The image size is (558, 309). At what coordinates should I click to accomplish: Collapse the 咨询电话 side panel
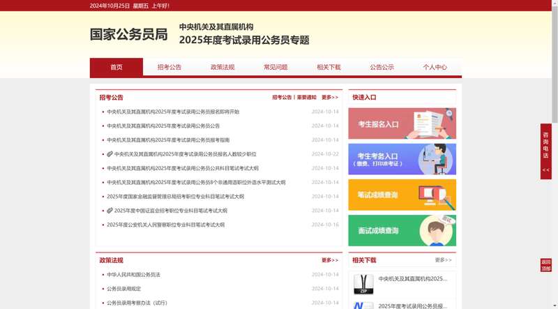545,170
